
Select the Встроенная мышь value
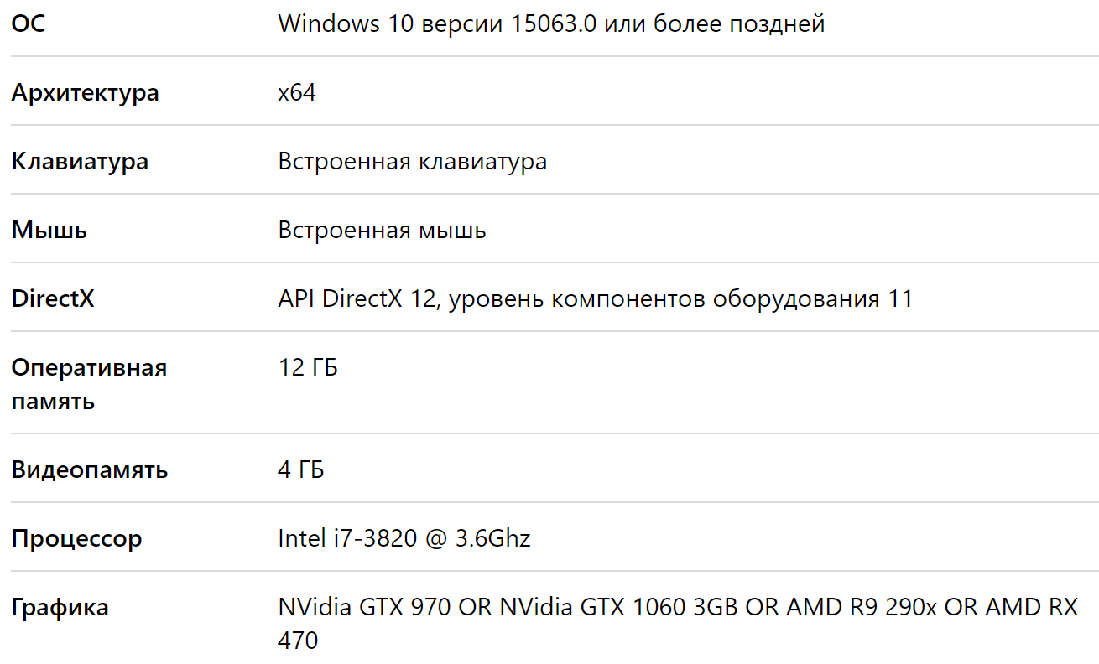382,231
